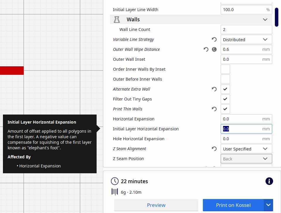
Task: Click the Wall Line Count field
Action: click(246, 30)
